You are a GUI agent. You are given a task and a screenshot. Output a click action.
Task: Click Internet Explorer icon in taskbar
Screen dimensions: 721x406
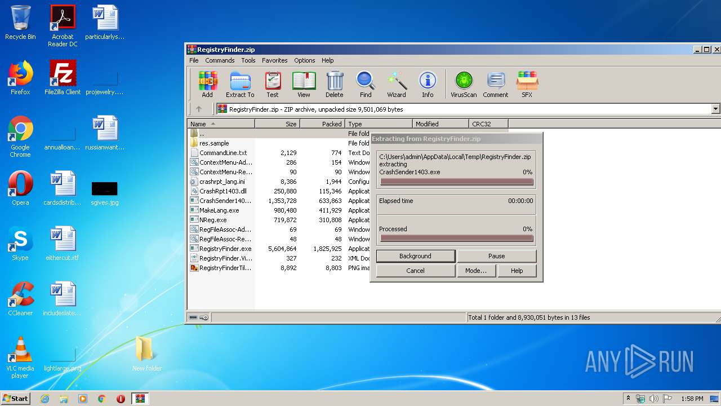coord(44,399)
